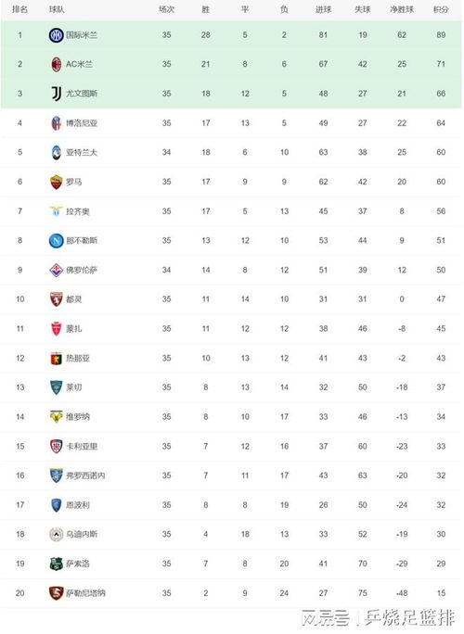This screenshot has height=634, width=464.
Task: Click the AC Milan (AC米兰) crest
Action: [57, 64]
